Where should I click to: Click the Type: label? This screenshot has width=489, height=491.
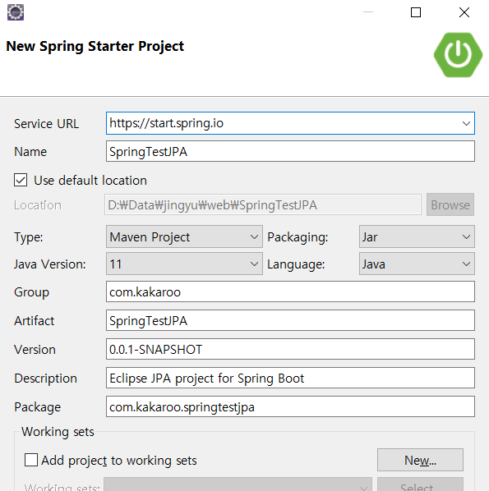(x=29, y=237)
